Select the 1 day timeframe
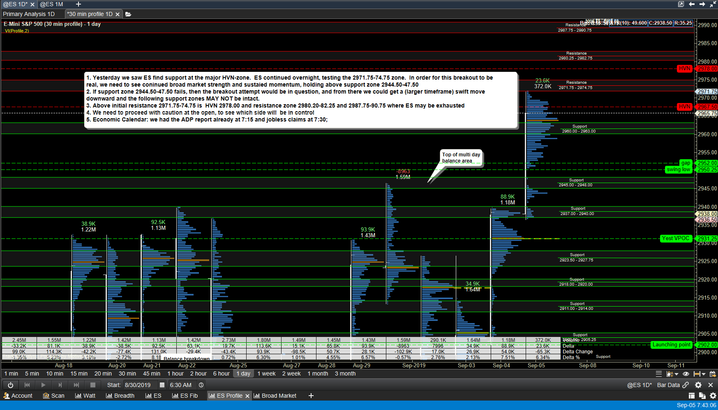This screenshot has width=718, height=410. tap(243, 373)
